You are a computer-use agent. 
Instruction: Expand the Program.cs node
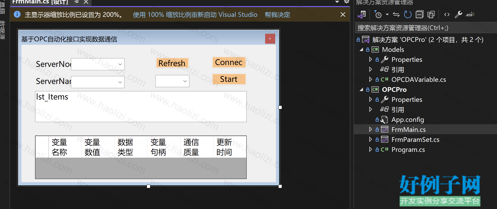(370, 150)
